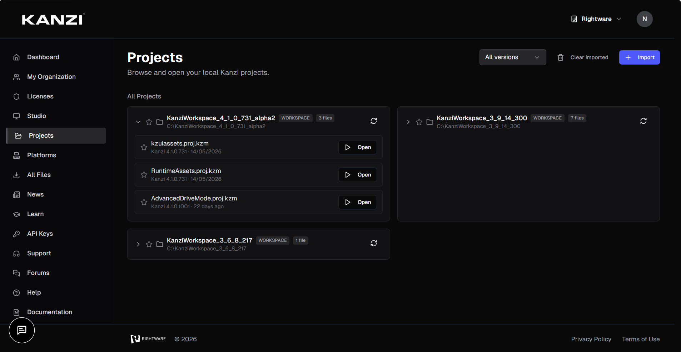Favorite KanziWorkspace_3_6_8_217 with star
Screen dimensions: 681x352
click(149, 244)
